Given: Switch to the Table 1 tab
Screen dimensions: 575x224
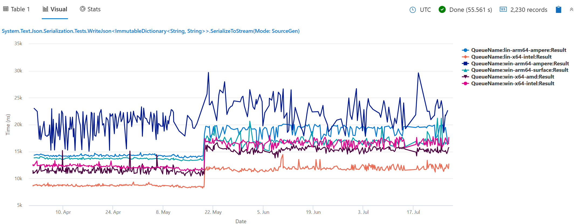Looking at the screenshot, I should pyautogui.click(x=20, y=9).
